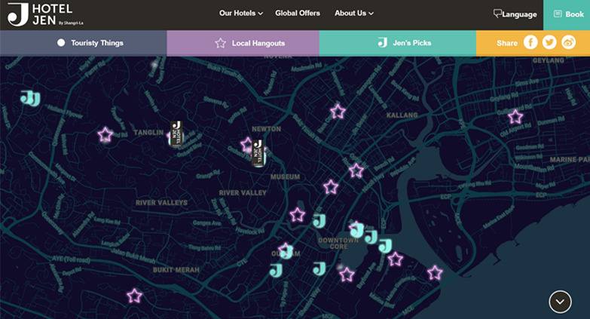The width and height of the screenshot is (590, 319).
Task: Toggle the Jen's Picks filter tab
Action: [397, 43]
